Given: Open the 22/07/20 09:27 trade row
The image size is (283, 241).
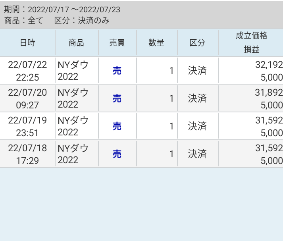Looking at the screenshot, I should point(141,98).
